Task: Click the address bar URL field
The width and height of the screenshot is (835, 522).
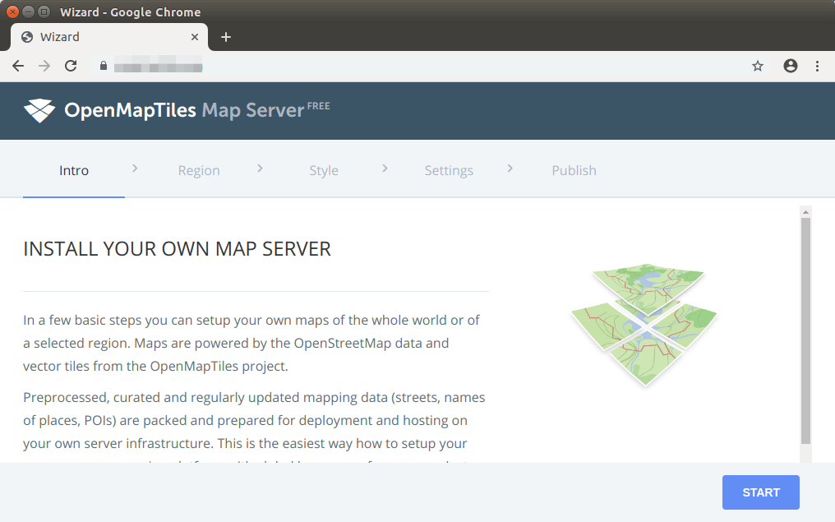Action: coord(411,66)
